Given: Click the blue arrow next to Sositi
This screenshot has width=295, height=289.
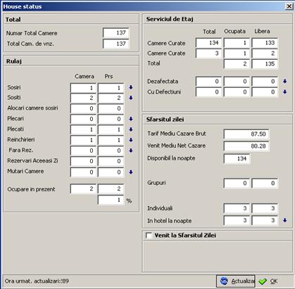Looking at the screenshot, I should point(131,98).
